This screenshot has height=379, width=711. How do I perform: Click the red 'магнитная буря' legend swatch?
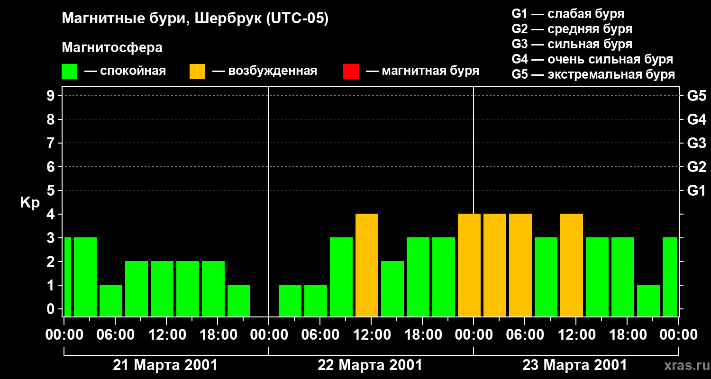click(351, 72)
